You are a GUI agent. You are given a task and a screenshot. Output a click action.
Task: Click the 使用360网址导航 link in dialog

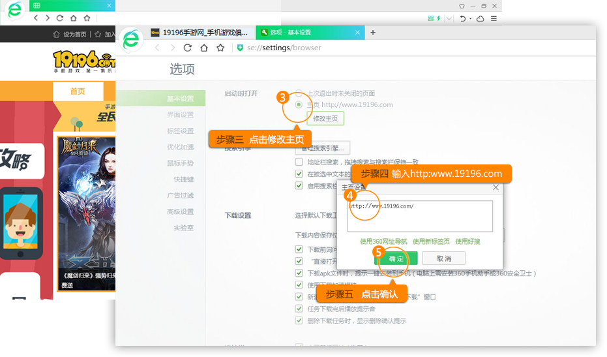point(383,241)
